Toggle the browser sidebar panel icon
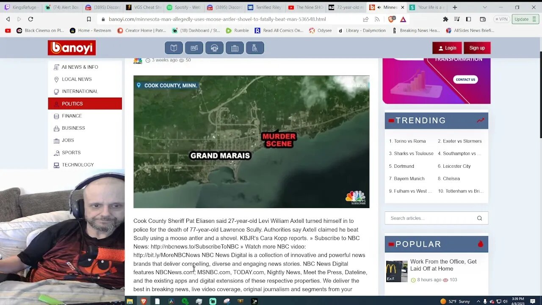542x305 pixels. pyautogui.click(x=468, y=19)
